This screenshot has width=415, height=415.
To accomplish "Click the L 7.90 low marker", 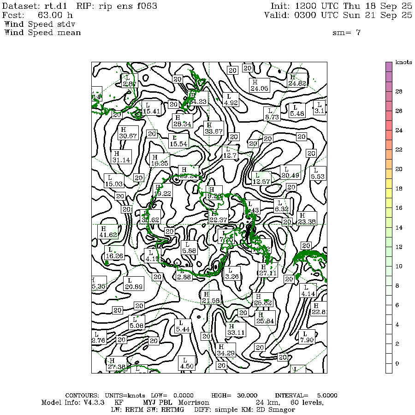I will coord(307,337).
